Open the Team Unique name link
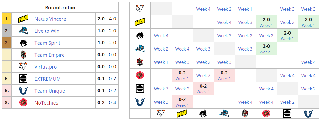The width and height of the screenshot is (322, 121). coord(50,91)
